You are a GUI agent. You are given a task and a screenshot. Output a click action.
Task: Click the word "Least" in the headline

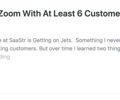(64, 14)
